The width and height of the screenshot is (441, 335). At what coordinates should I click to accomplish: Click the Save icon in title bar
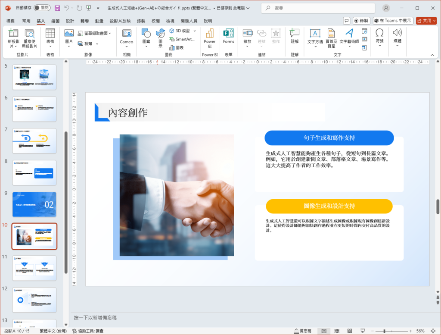(x=57, y=8)
